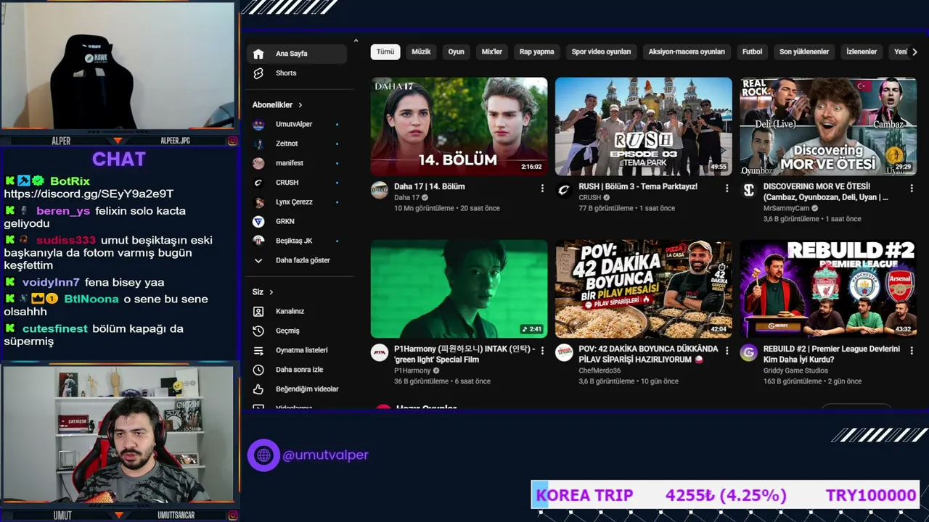
Task: Play the 42 Dakika Boyunca pilav thumbnail
Action: 644,289
